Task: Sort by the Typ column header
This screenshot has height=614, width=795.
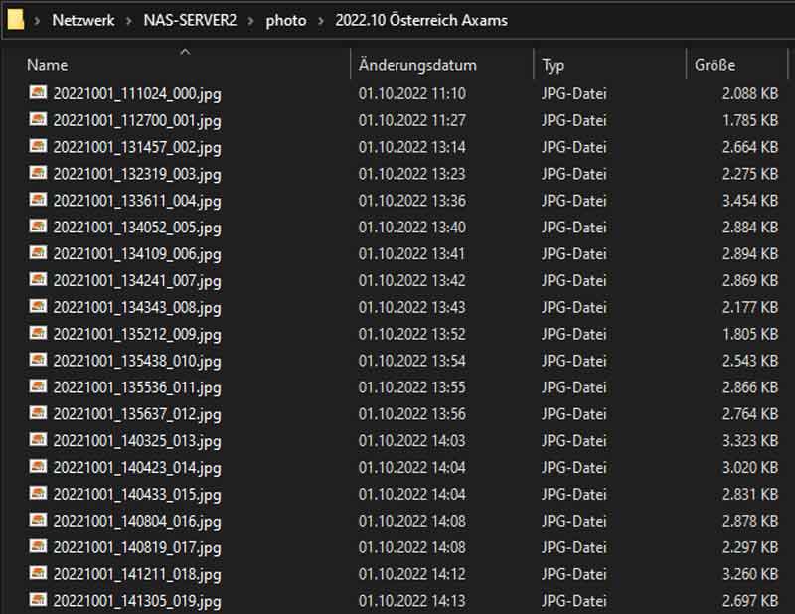Action: pos(553,66)
